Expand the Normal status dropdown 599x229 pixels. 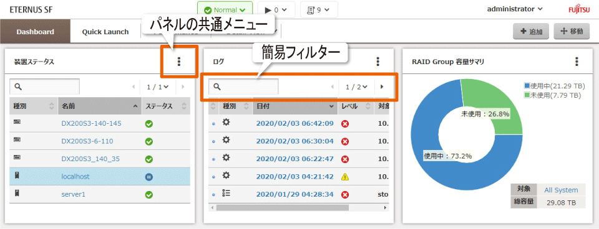pyautogui.click(x=225, y=10)
